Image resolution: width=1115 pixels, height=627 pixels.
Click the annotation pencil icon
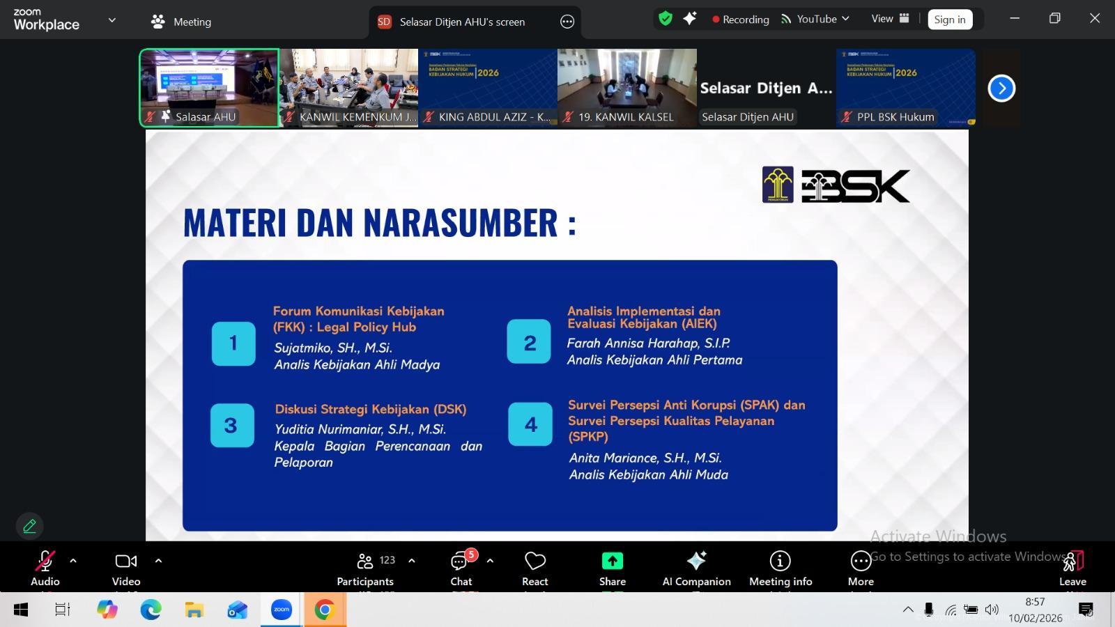[x=29, y=526]
